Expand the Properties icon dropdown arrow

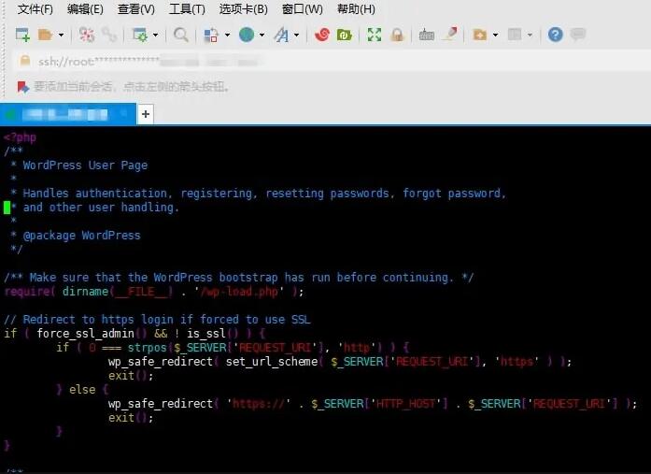point(155,35)
